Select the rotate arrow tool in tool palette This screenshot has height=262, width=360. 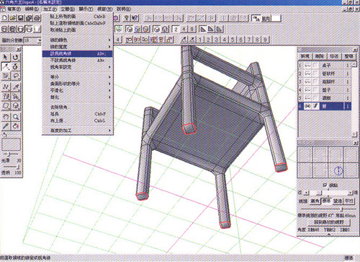click(x=16, y=57)
